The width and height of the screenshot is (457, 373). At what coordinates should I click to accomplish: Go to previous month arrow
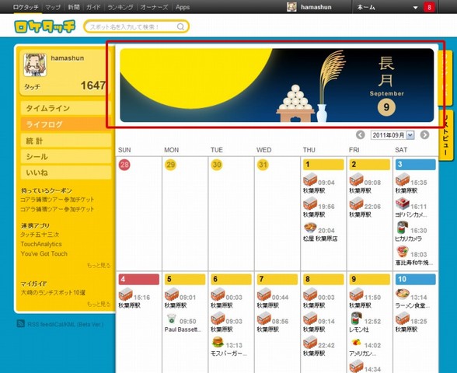click(x=361, y=135)
